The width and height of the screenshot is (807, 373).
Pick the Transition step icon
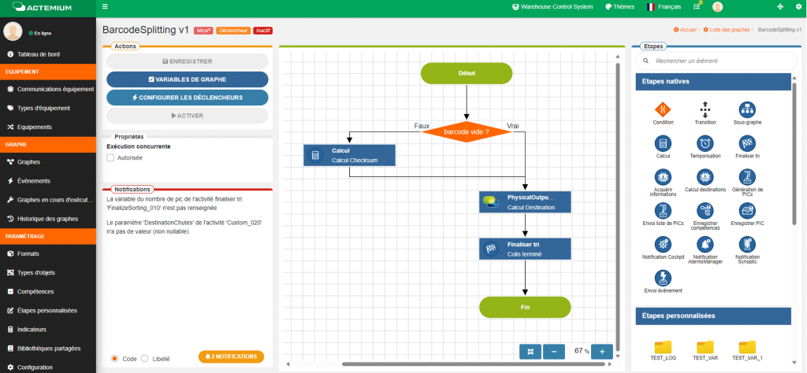705,109
